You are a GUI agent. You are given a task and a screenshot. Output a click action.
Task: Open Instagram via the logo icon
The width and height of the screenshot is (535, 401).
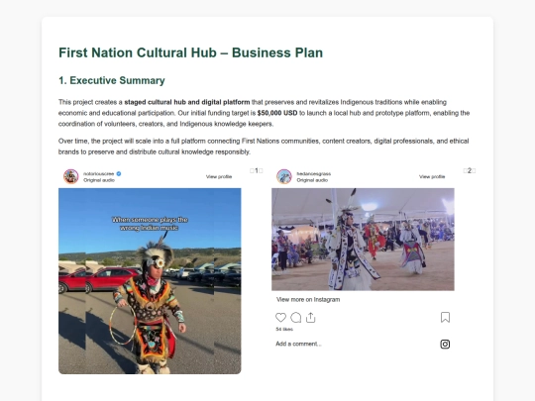pyautogui.click(x=445, y=344)
